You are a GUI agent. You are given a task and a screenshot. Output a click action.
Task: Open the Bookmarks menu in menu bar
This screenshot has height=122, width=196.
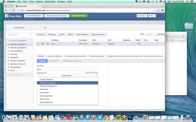(50, 2)
